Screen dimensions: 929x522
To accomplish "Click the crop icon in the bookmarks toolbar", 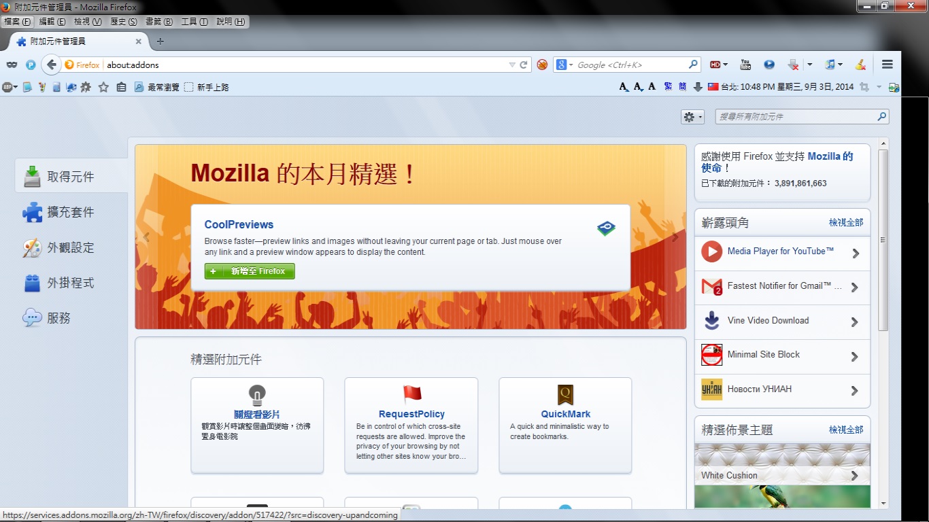I will pos(864,87).
